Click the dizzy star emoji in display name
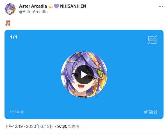 coord(51,6)
